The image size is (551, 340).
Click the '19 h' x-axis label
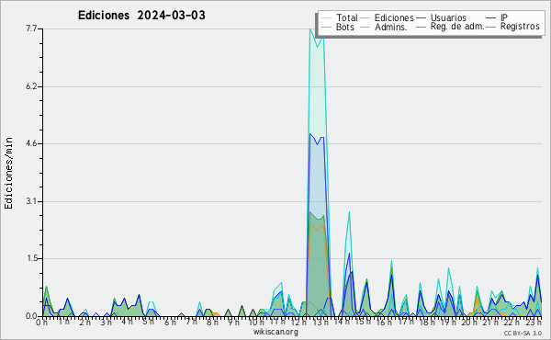point(448,323)
